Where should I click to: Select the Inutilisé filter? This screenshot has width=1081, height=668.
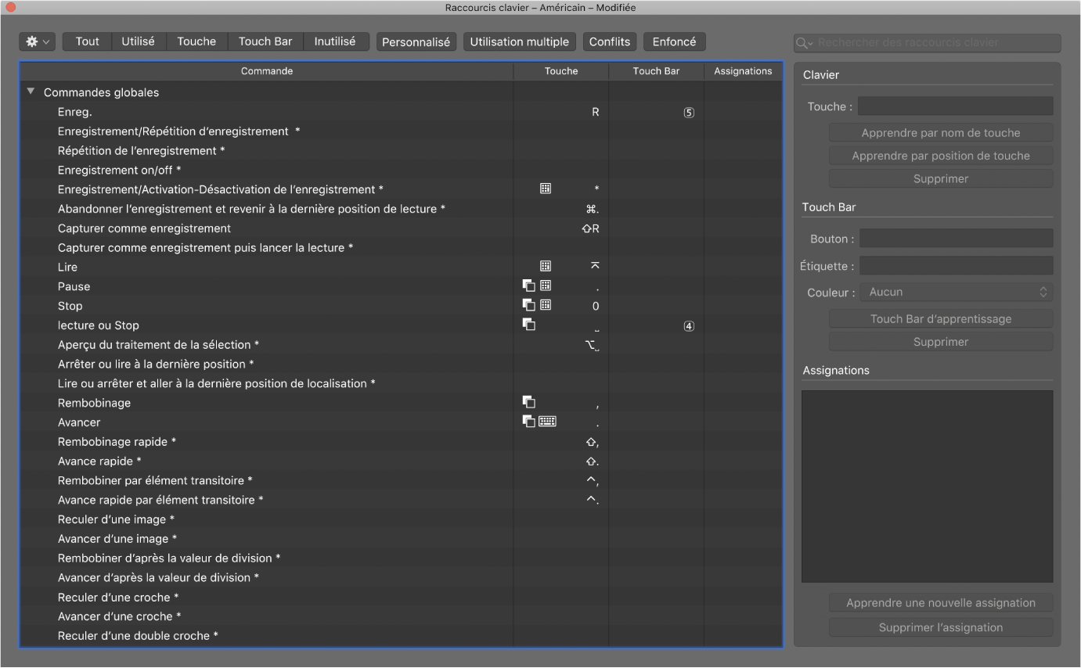tap(335, 41)
